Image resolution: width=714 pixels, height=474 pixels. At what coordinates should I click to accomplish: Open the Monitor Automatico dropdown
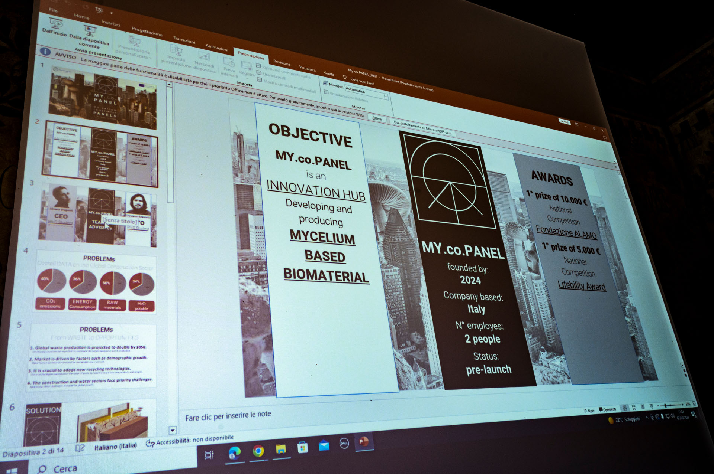click(367, 93)
